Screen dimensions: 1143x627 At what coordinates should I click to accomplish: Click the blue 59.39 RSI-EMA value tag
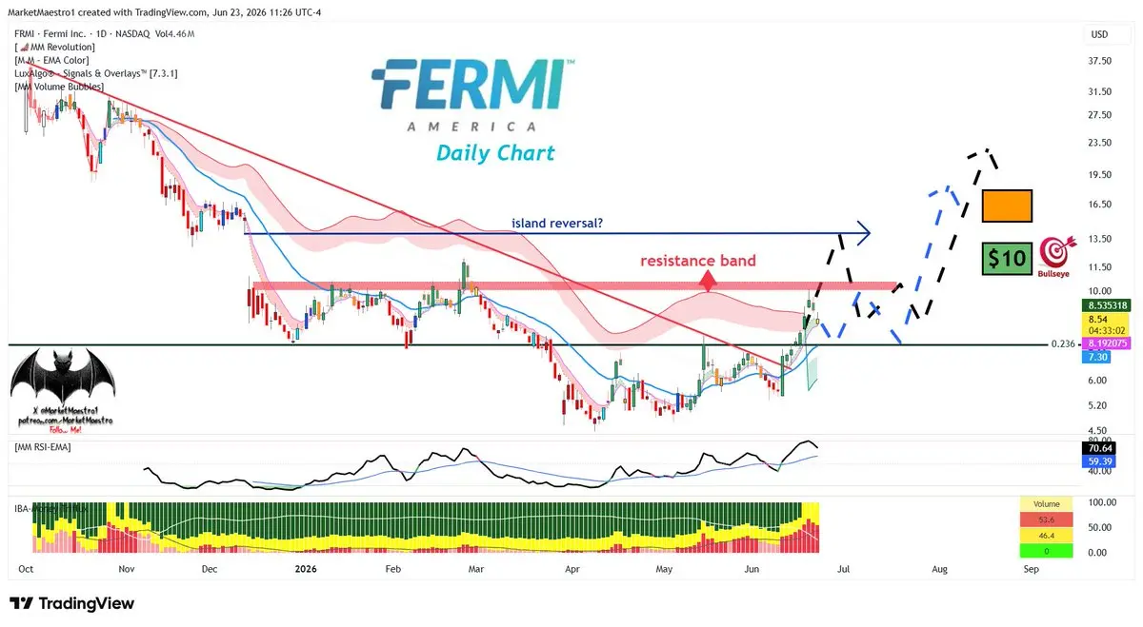[1097, 460]
